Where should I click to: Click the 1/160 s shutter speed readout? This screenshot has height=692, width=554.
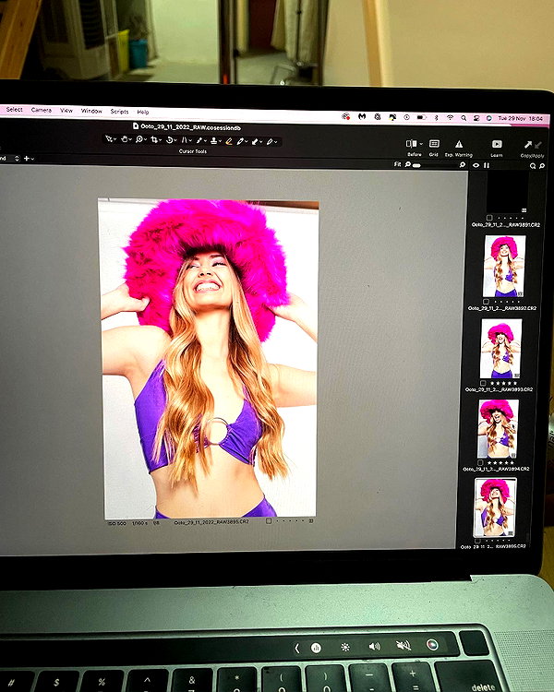coord(140,523)
